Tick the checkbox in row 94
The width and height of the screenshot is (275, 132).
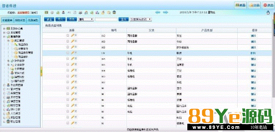(x=68, y=105)
